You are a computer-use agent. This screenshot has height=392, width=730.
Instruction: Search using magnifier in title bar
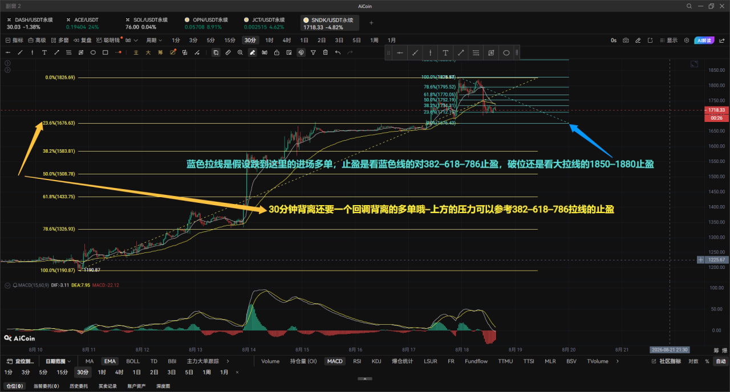pyautogui.click(x=689, y=6)
